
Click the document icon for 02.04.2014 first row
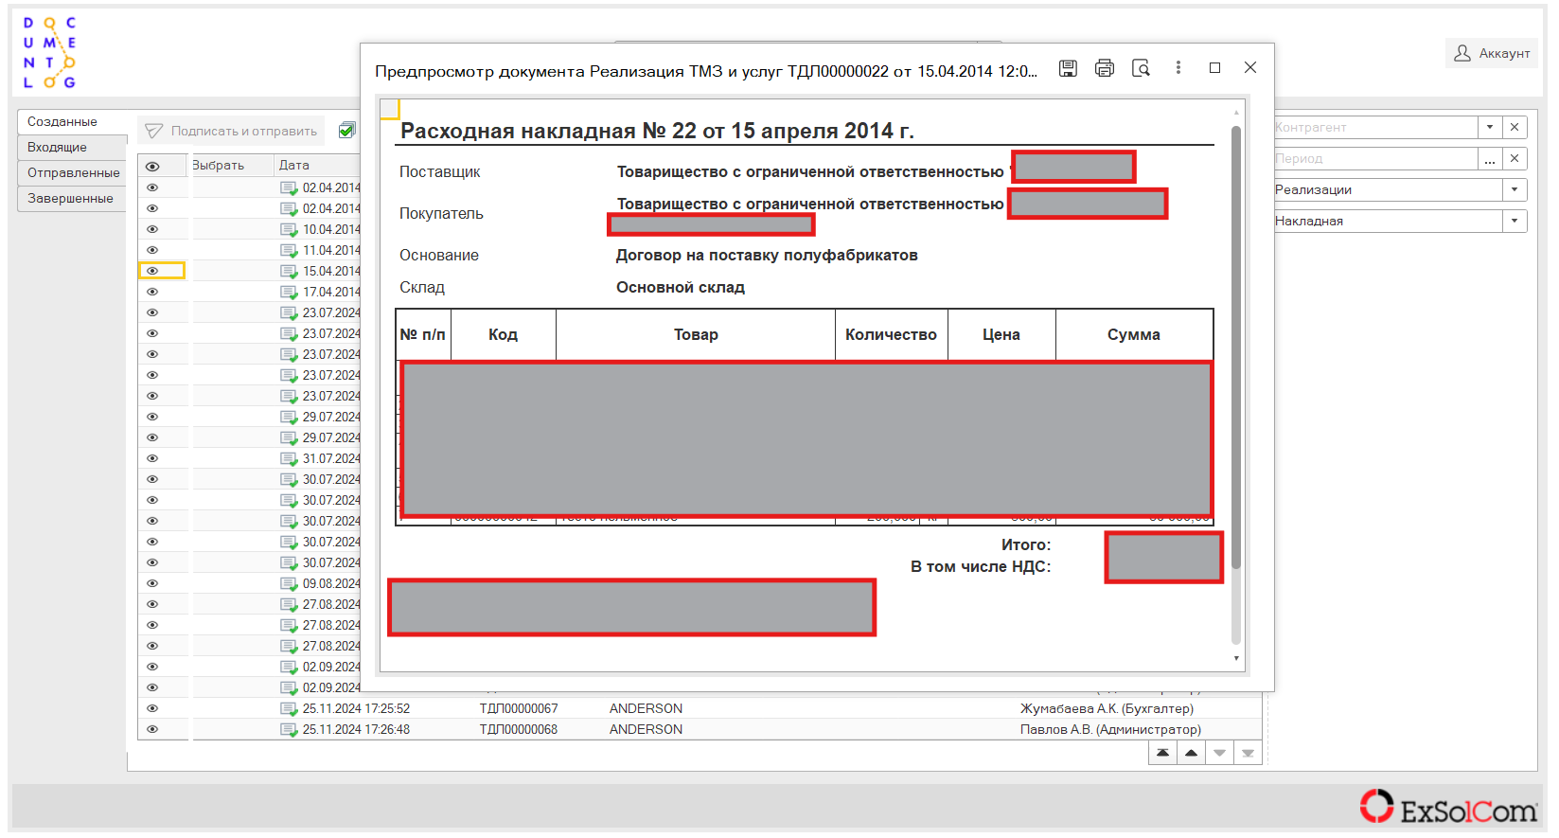point(289,187)
